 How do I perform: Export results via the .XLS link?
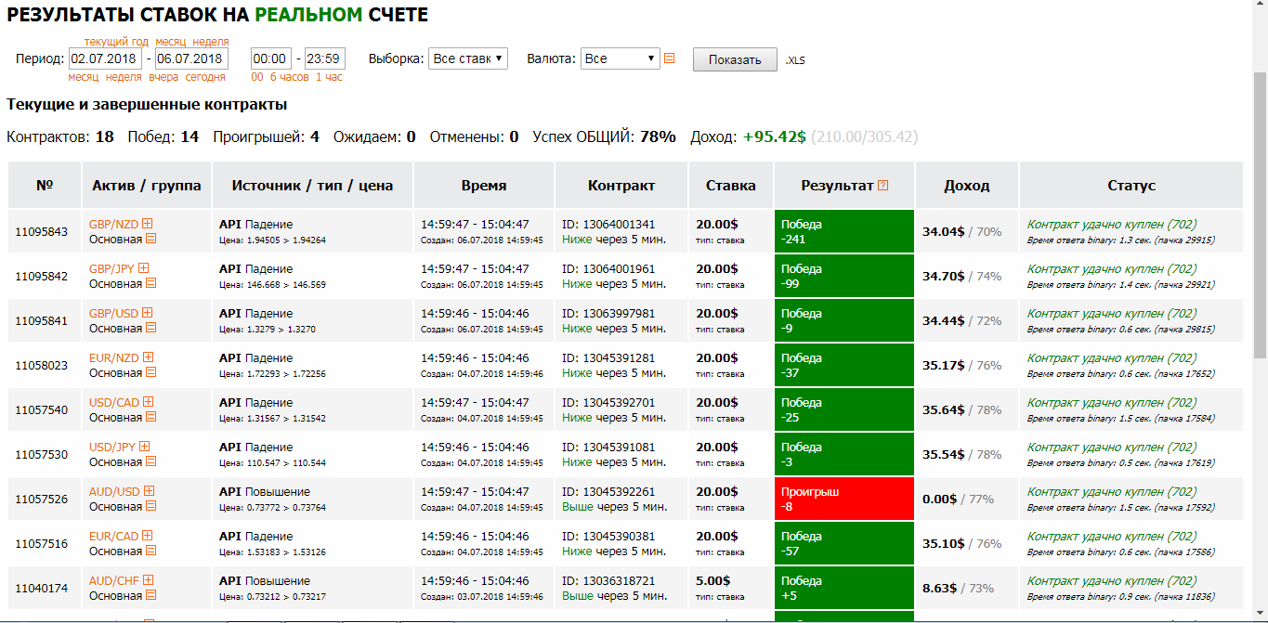coord(795,60)
